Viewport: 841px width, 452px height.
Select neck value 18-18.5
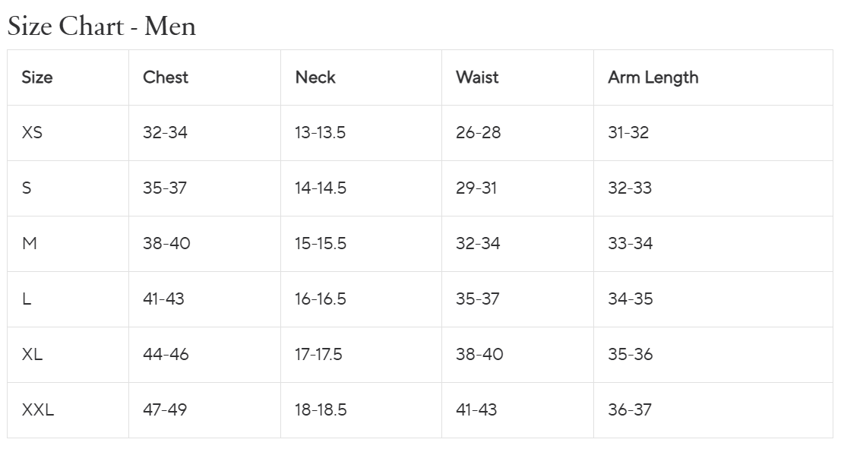click(x=321, y=410)
